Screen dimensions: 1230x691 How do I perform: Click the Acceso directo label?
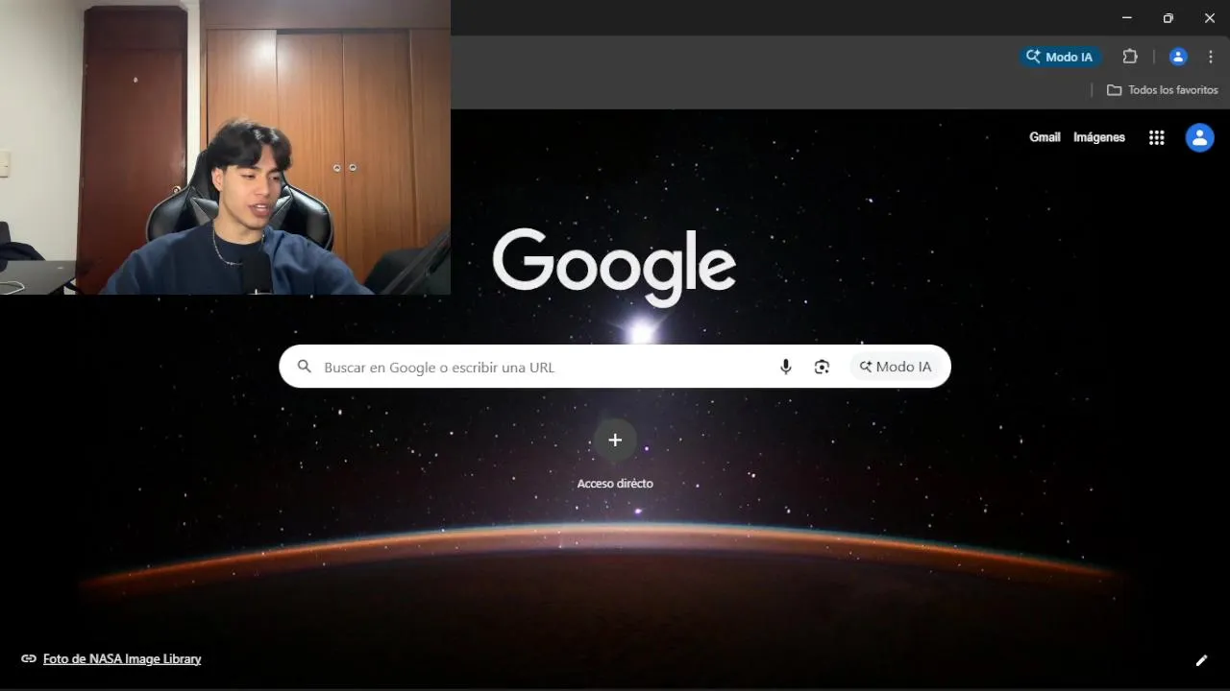pos(615,483)
